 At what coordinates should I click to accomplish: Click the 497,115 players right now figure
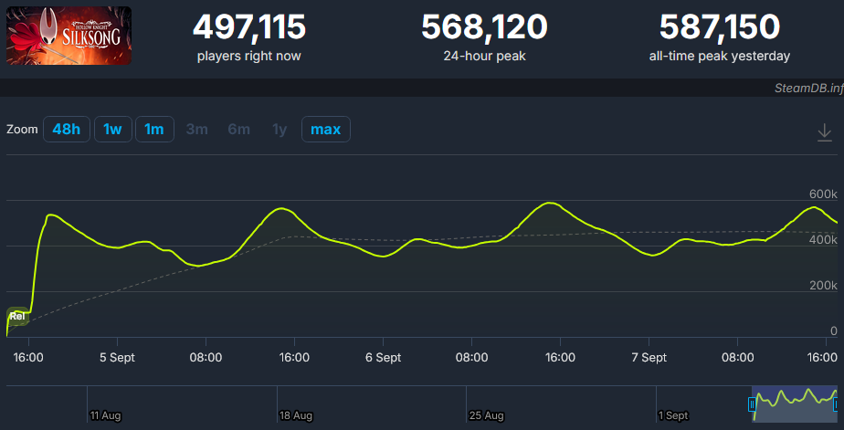(249, 27)
